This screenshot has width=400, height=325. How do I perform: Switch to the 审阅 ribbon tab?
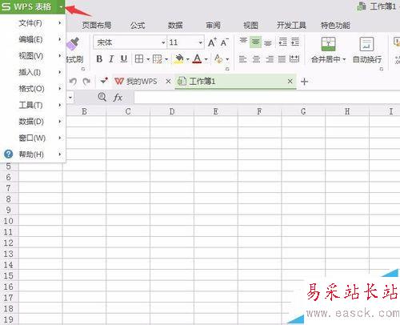pos(213,26)
